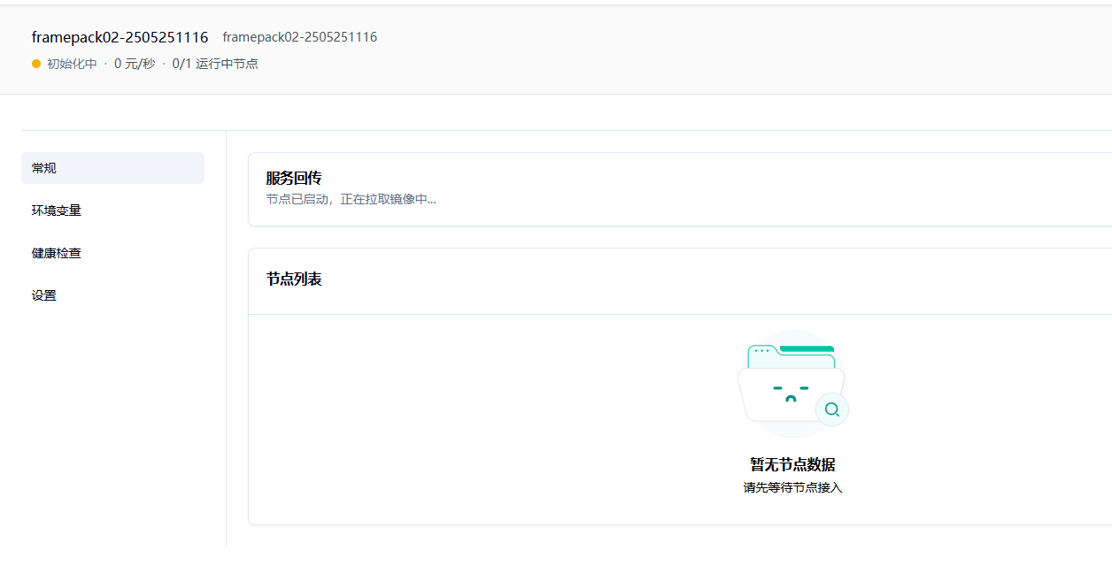Click the 节点已启动 status message
The image size is (1112, 566).
[351, 199]
